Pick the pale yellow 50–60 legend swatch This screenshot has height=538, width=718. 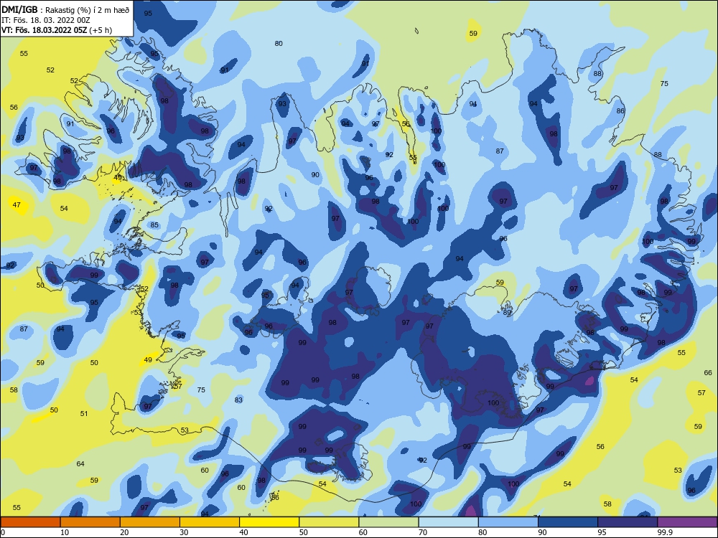click(329, 522)
